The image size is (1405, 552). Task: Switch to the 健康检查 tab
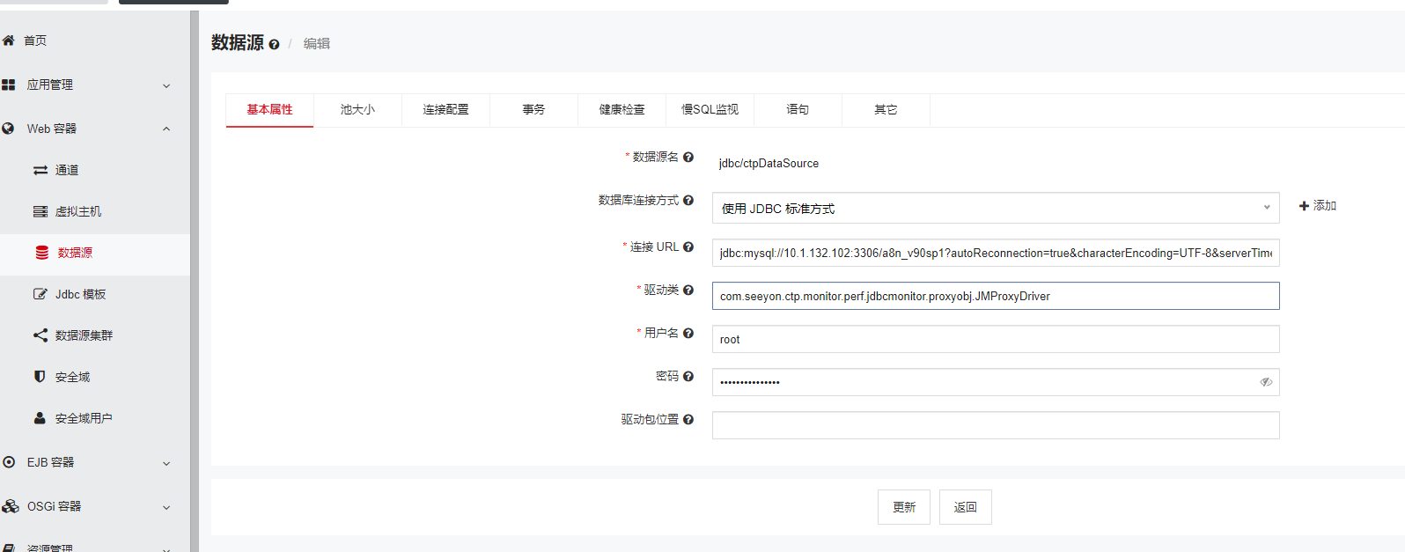[x=622, y=110]
